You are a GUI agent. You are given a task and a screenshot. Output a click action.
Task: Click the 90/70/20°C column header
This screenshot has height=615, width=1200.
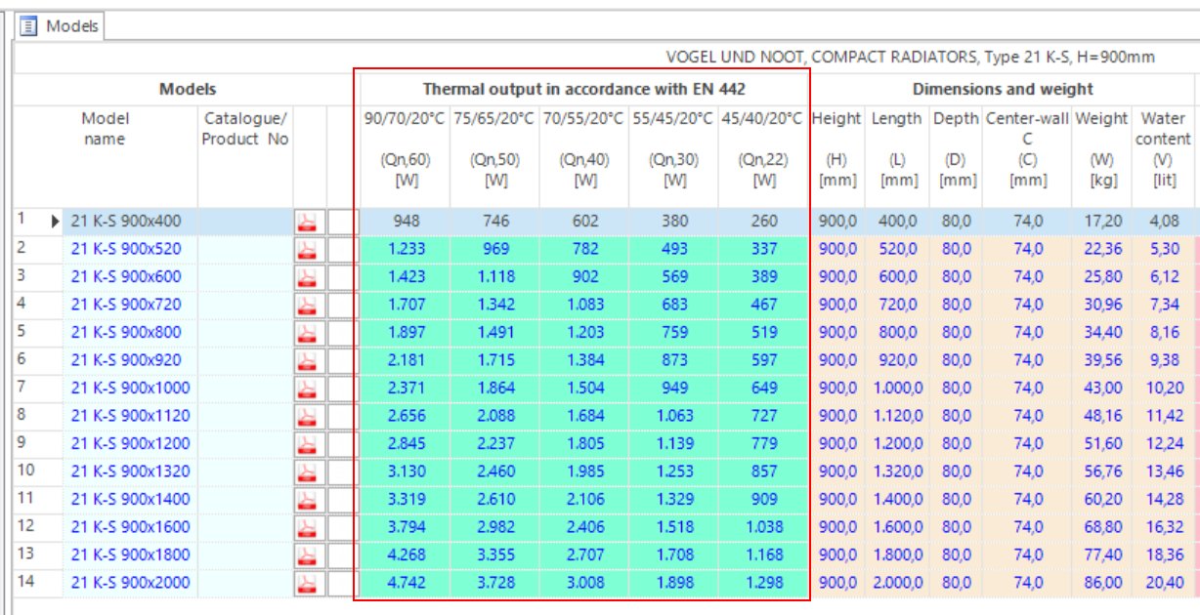coord(405,119)
